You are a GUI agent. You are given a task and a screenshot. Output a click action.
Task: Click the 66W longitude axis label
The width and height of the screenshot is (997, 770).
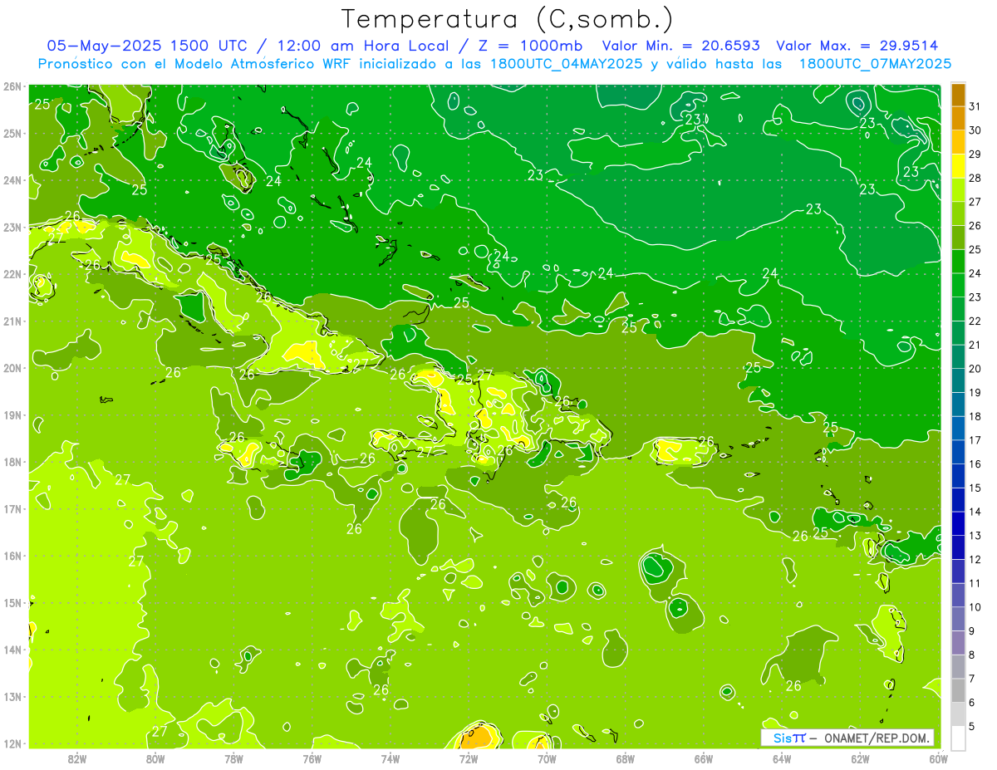(x=703, y=758)
